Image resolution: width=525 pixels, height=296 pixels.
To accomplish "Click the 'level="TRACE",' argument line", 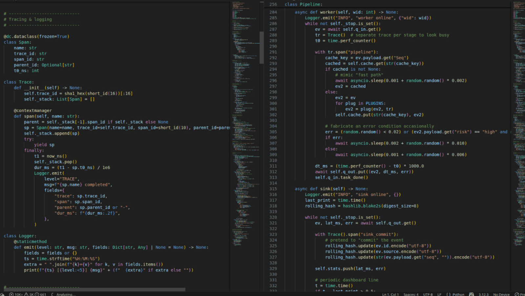I will click(x=62, y=179).
